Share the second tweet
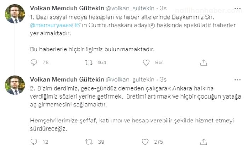 pyautogui.click(x=204, y=142)
